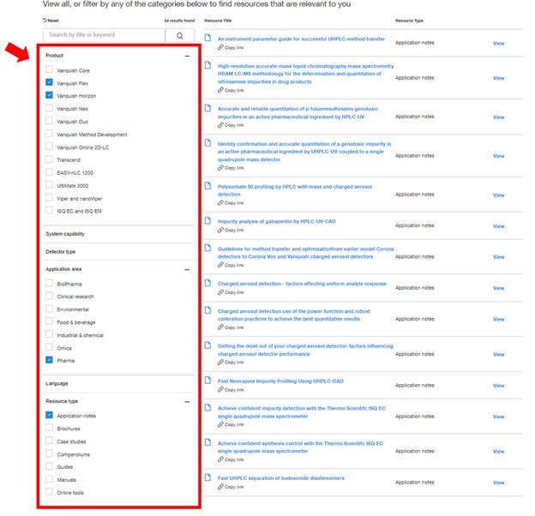Click View for Fast Nevirapine Impurity Profiling
Screen dimensions: 535x516
[x=498, y=386]
